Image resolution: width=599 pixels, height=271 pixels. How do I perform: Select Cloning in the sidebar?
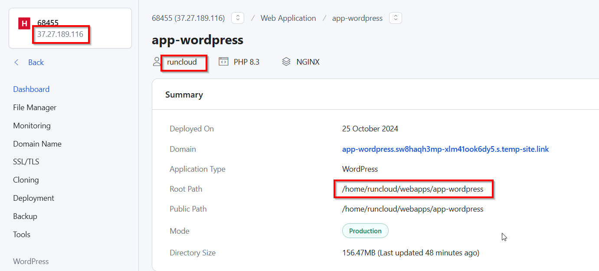26,180
